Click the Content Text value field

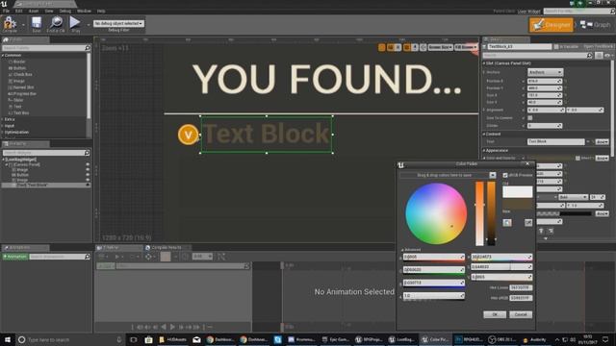coord(556,141)
